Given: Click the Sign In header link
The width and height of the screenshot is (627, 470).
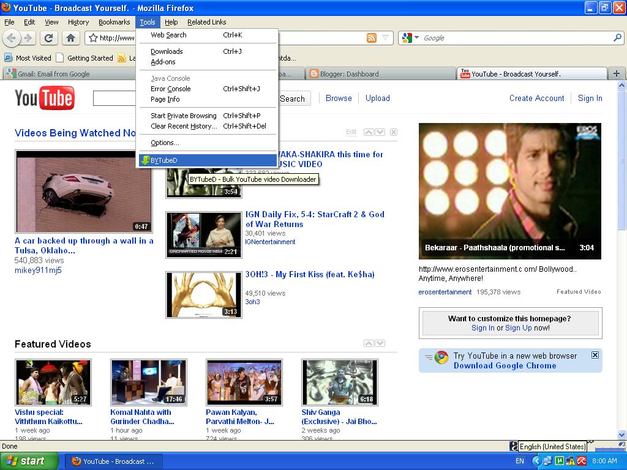Looking at the screenshot, I should (x=590, y=99).
